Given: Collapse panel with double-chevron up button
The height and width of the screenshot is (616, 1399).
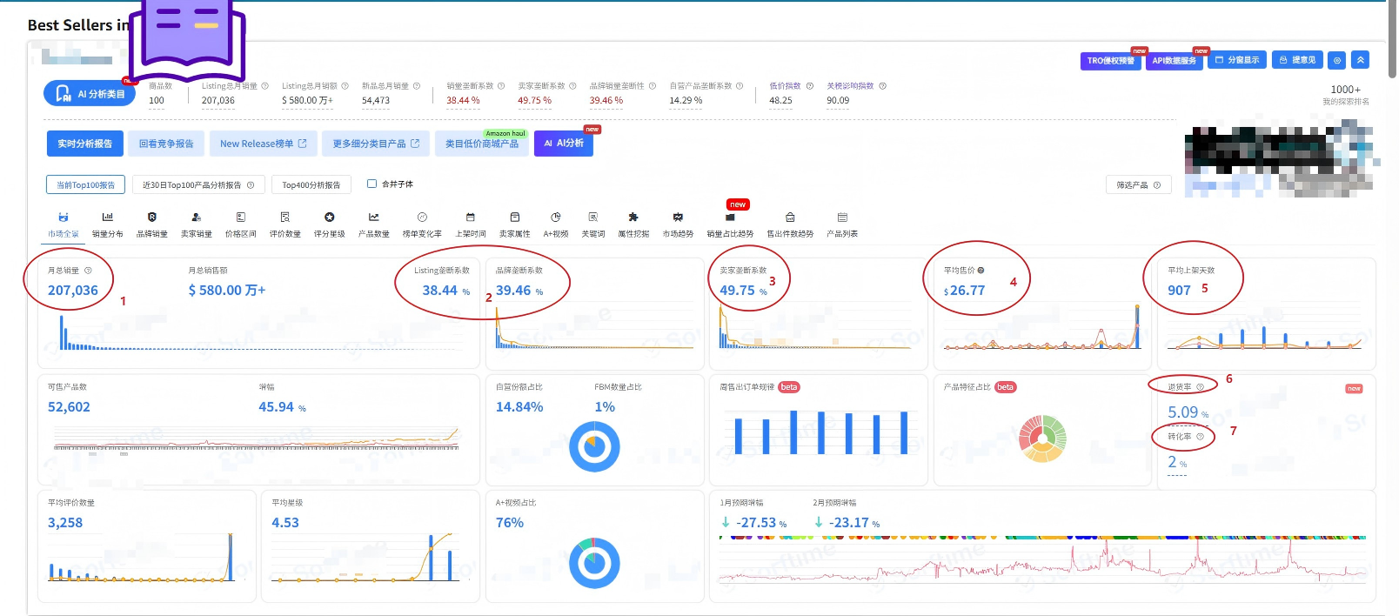Looking at the screenshot, I should pyautogui.click(x=1361, y=60).
